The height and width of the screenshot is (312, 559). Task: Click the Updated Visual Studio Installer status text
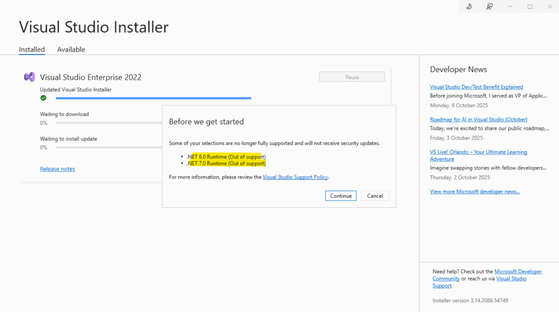point(75,90)
